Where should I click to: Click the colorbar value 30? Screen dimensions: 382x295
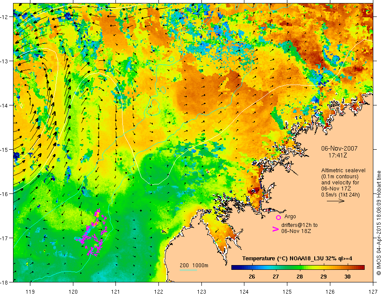[347, 276]
